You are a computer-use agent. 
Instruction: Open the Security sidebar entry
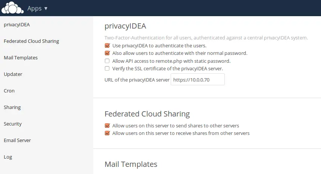13,124
